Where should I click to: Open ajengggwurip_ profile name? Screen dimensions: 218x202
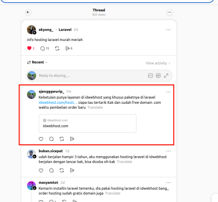click(51, 92)
